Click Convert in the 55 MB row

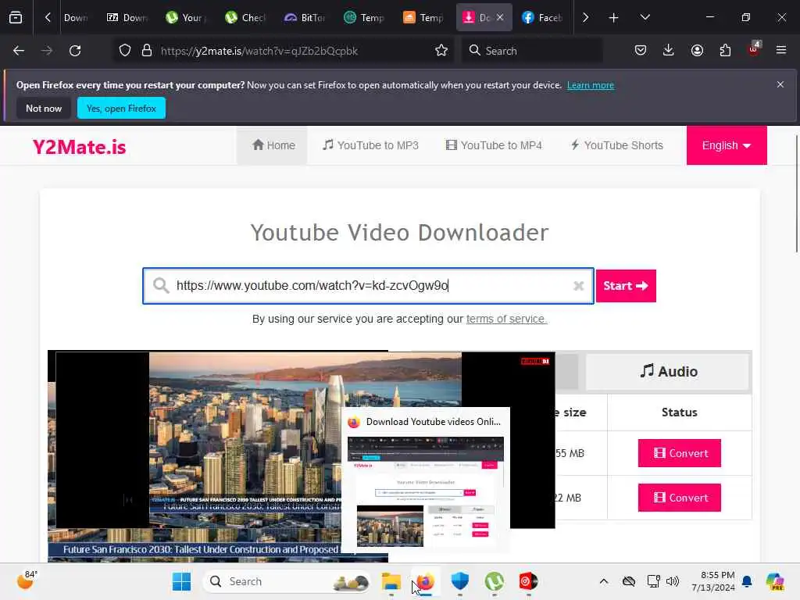coord(679,453)
